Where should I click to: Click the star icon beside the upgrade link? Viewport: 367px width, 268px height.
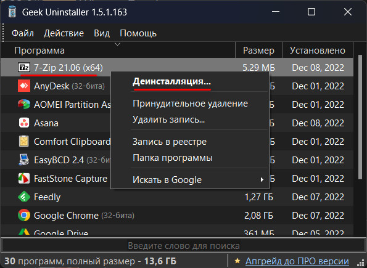pos(237,261)
